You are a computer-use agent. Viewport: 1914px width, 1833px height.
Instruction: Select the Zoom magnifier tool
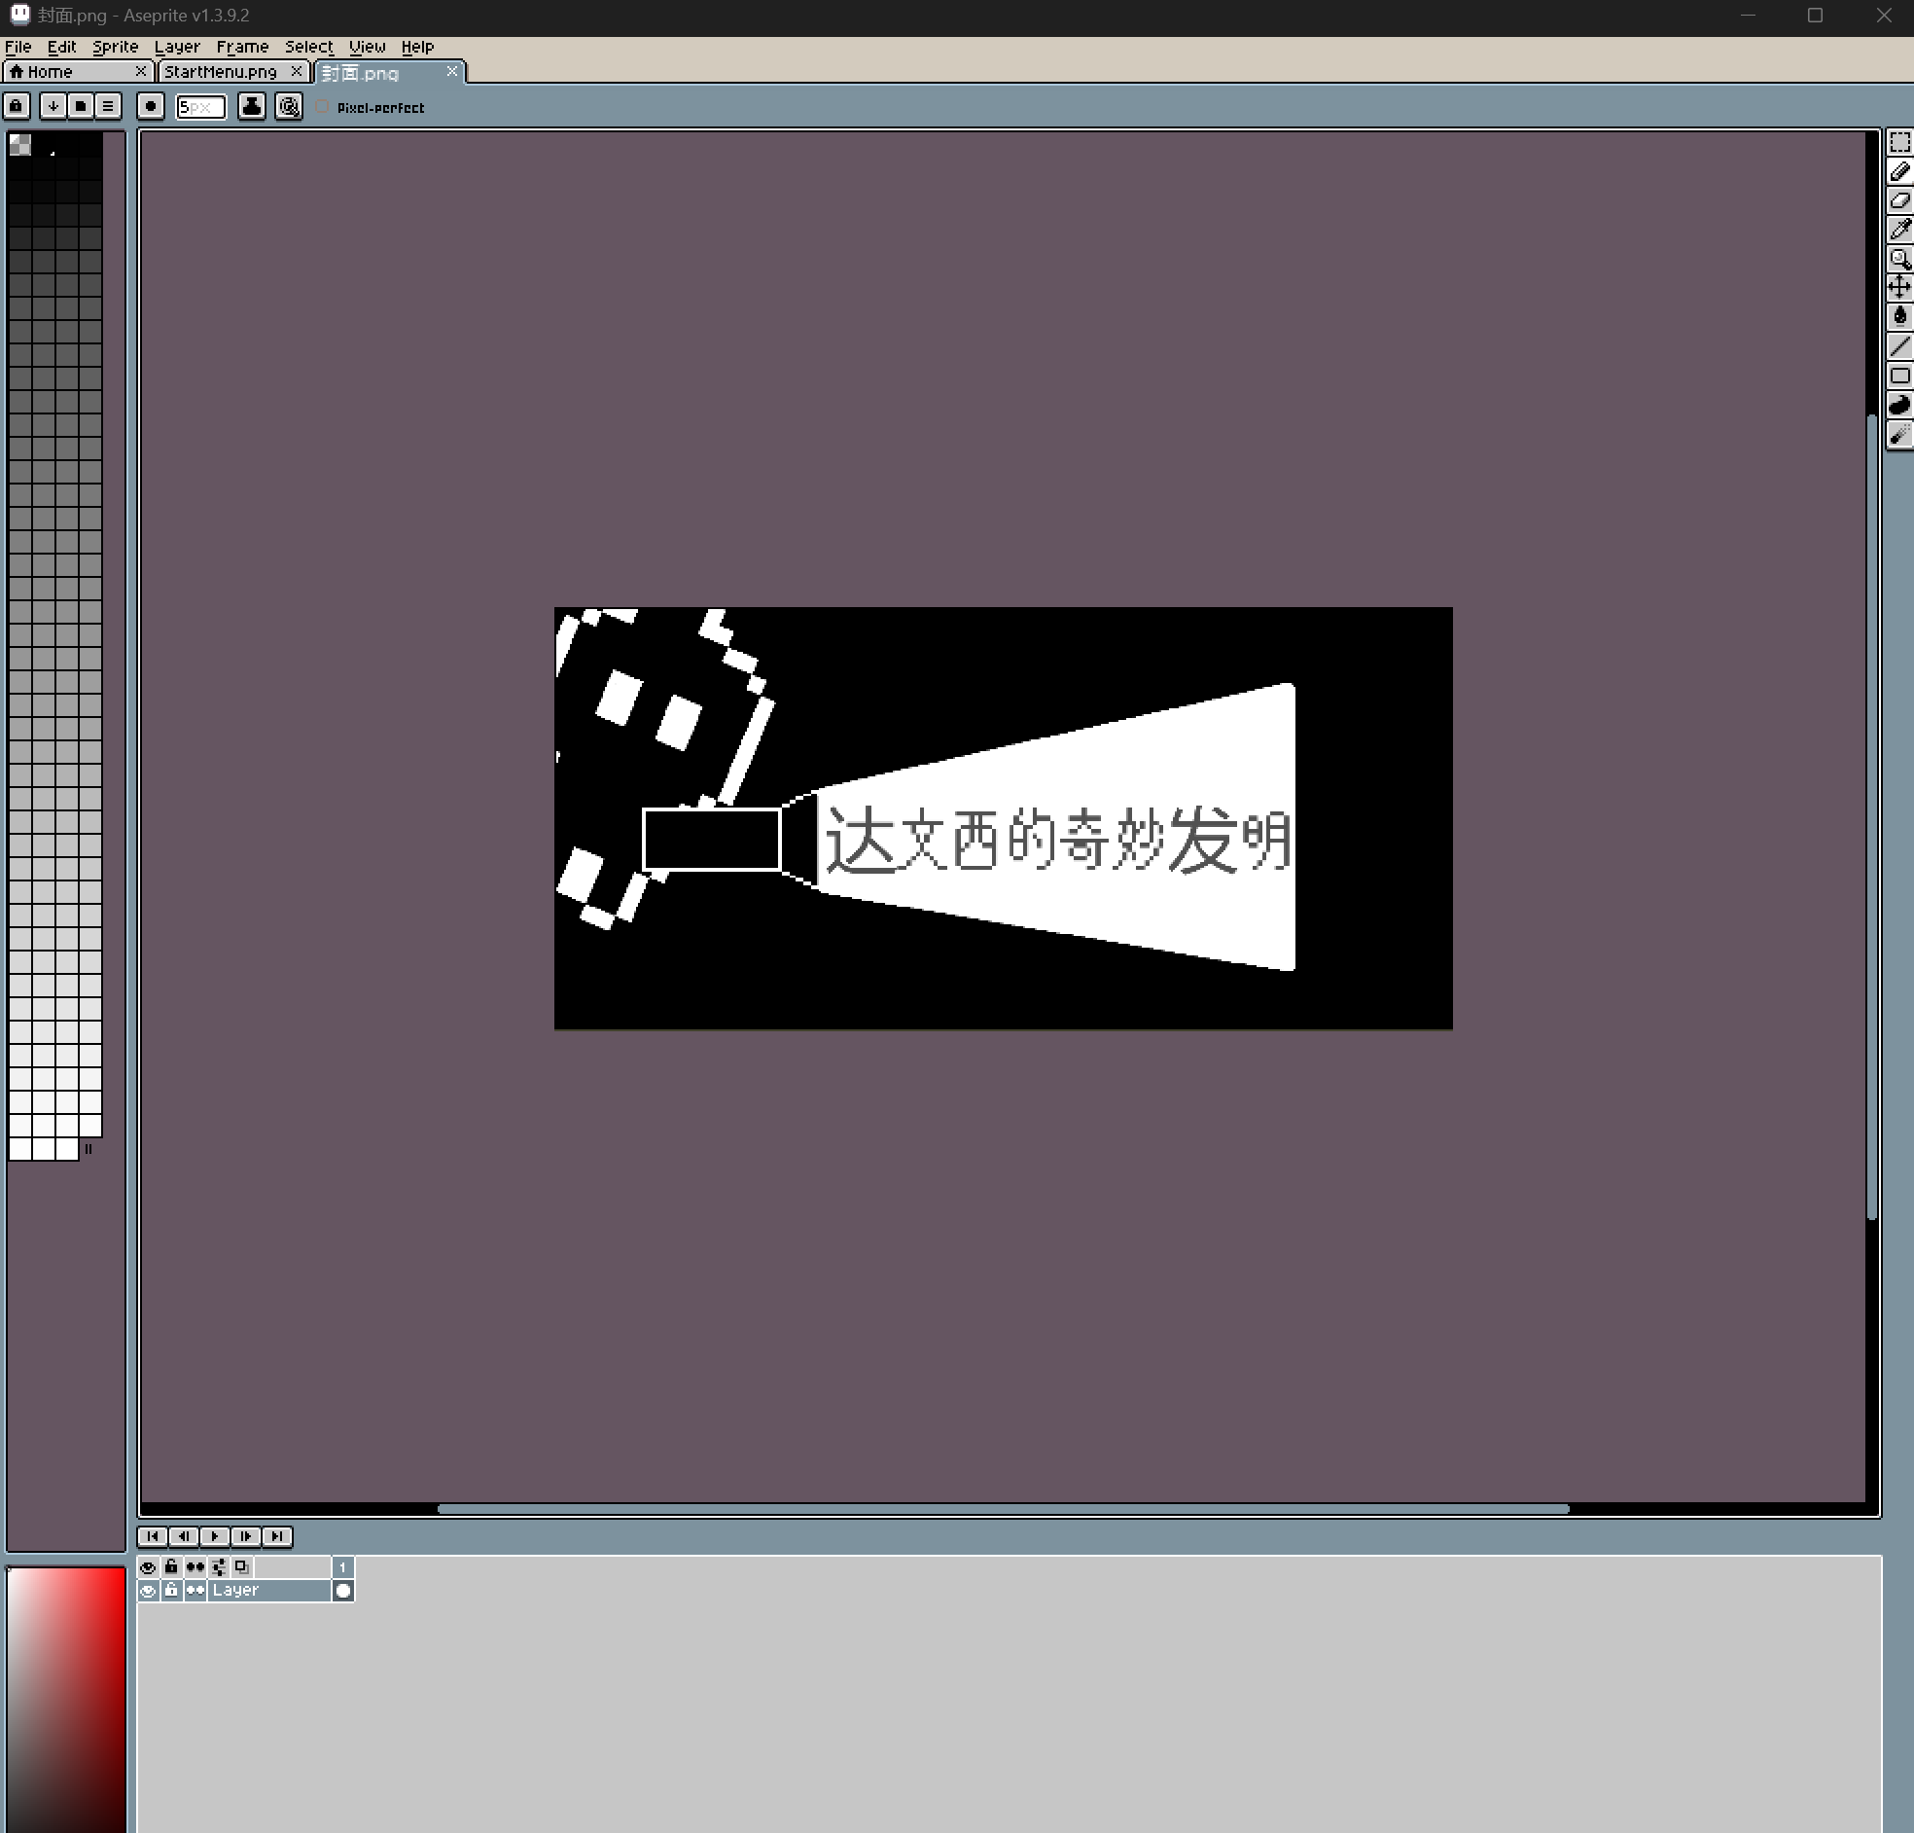point(1899,259)
